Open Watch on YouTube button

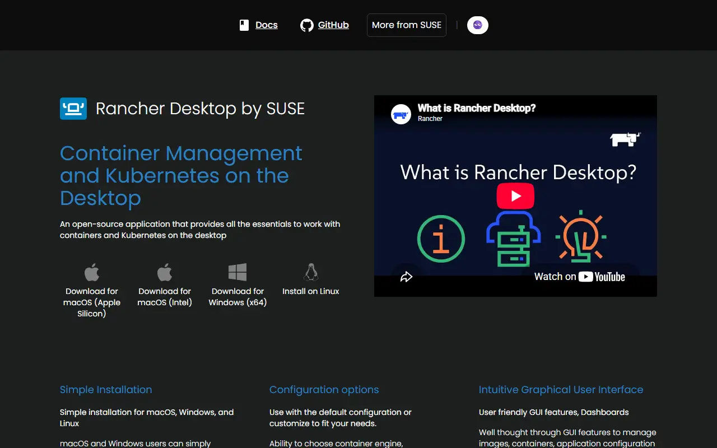580,277
